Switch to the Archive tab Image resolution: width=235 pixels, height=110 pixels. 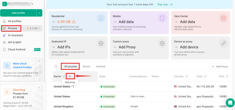100,66
